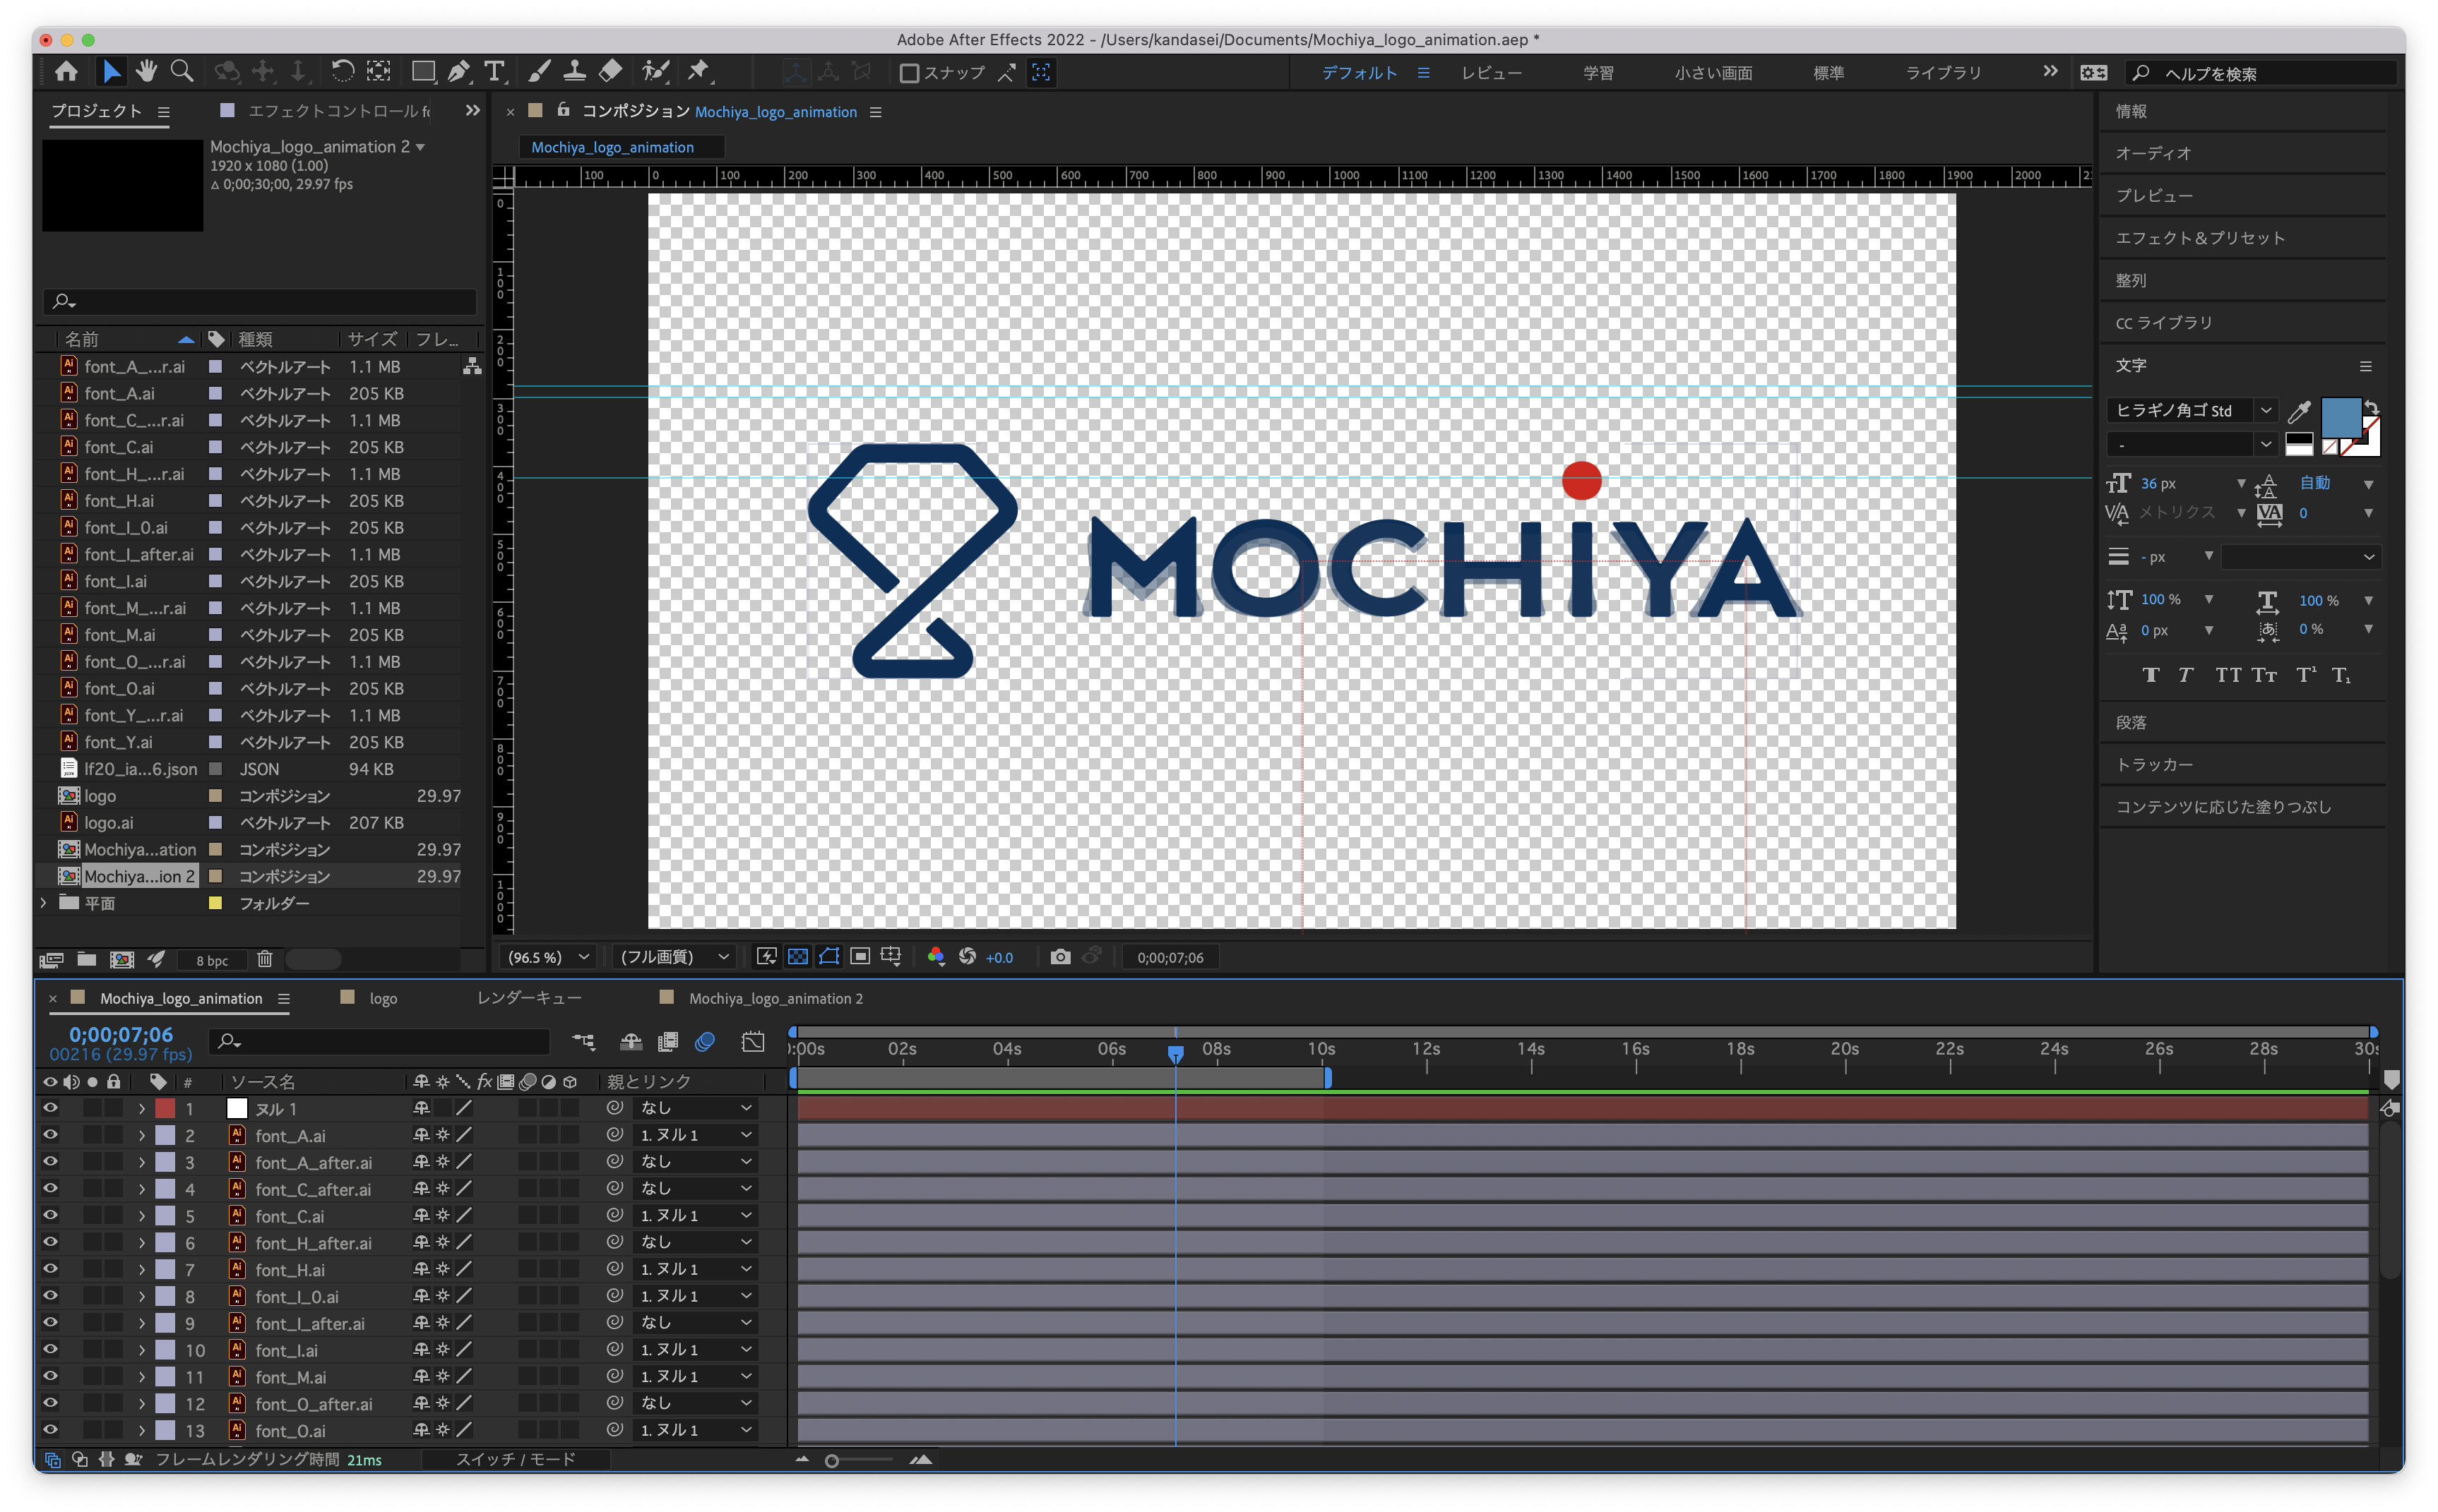2438x1512 pixels.
Task: Hide the font_H.ai layer eye
Action: [x=50, y=1269]
